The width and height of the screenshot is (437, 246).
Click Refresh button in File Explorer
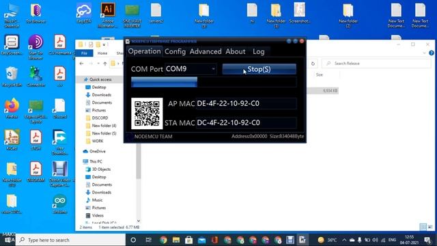[x=313, y=64]
